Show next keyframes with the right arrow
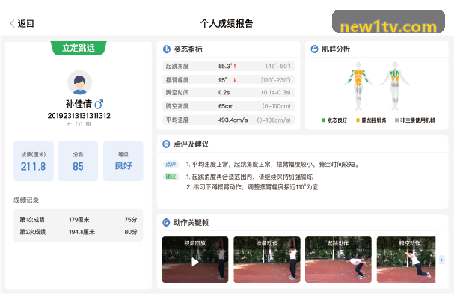Viewport: 454px width, 294px height. click(x=441, y=260)
